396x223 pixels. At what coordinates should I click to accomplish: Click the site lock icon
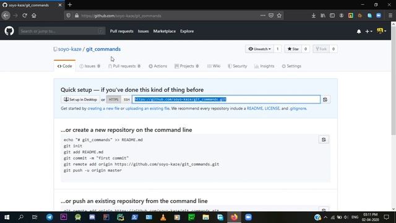(x=77, y=15)
